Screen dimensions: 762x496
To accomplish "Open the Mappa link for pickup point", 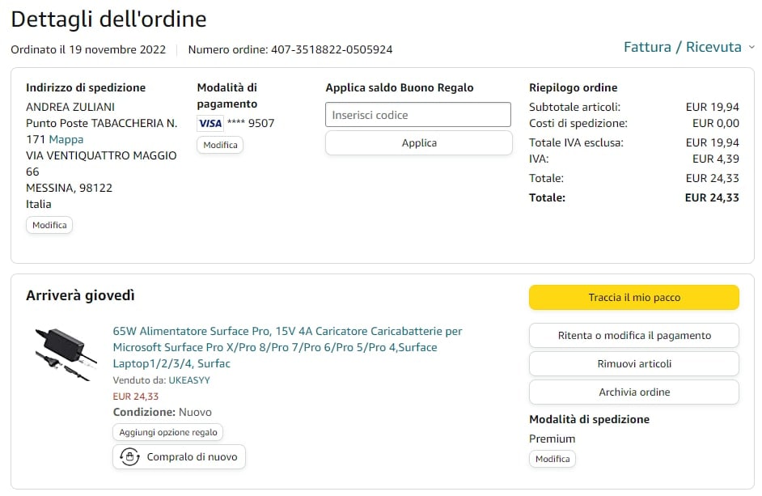I will tap(66, 139).
